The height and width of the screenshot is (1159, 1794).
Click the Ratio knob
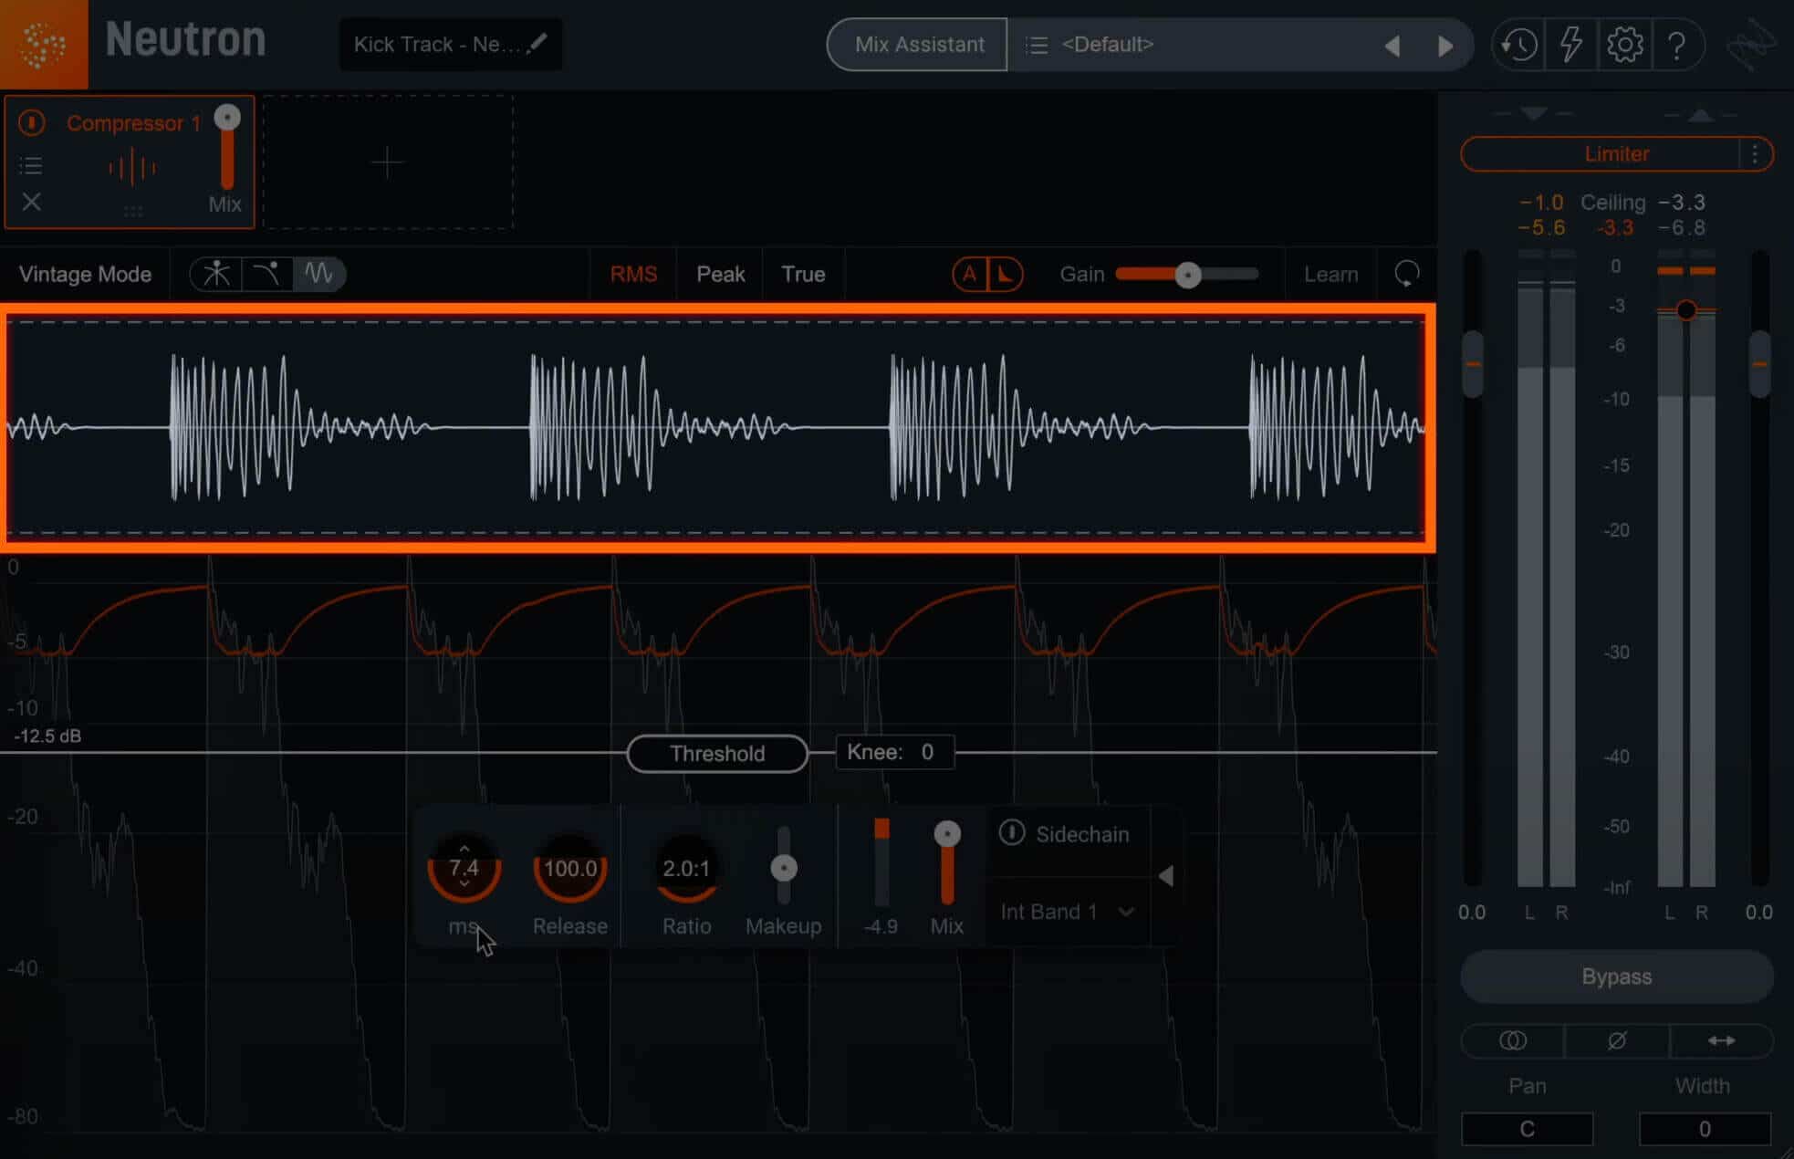686,868
